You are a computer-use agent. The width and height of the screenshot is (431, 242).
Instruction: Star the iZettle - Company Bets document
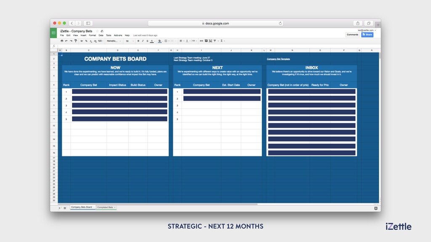[97, 31]
